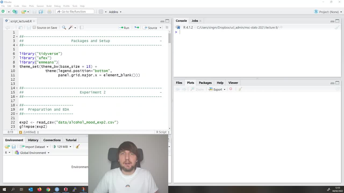
Task: Toggle the workspace panes layout icon
Action: click(x=101, y=12)
